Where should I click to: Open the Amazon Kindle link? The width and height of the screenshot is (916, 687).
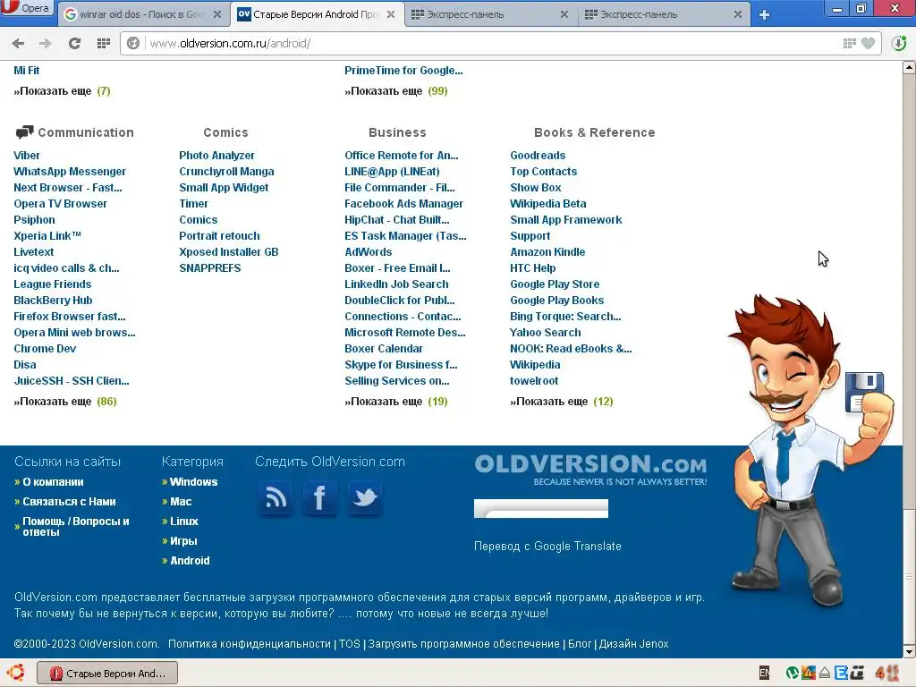tap(547, 252)
